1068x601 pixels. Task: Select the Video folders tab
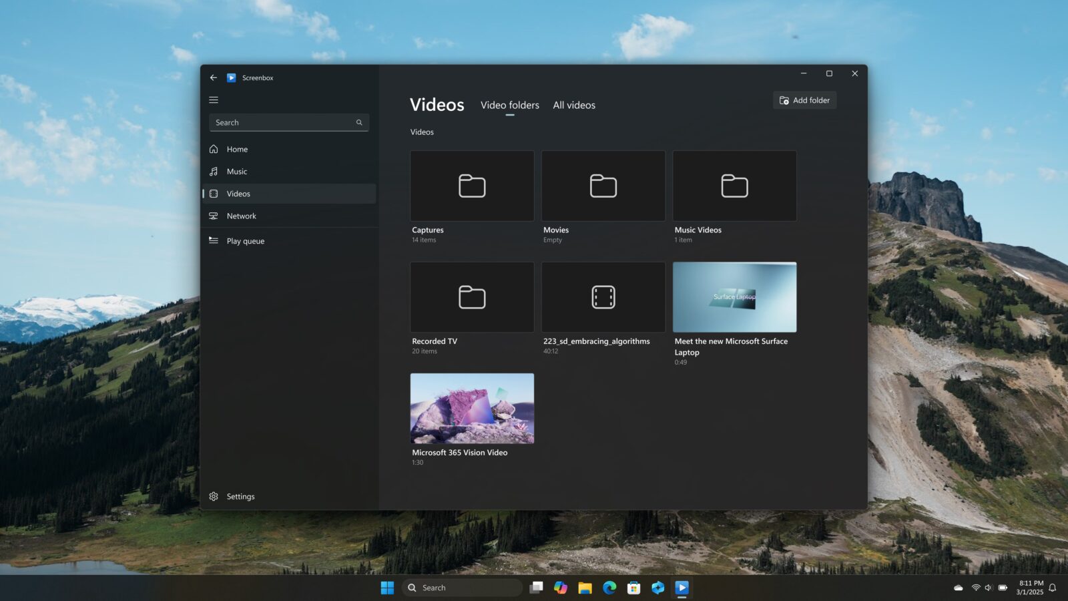509,106
